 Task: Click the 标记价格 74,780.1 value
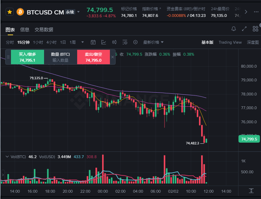pos(129,15)
